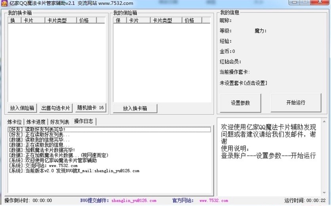Screen dimensions: 331x206
Task: Click 等级 label in 我的信息
Action: click(225, 31)
